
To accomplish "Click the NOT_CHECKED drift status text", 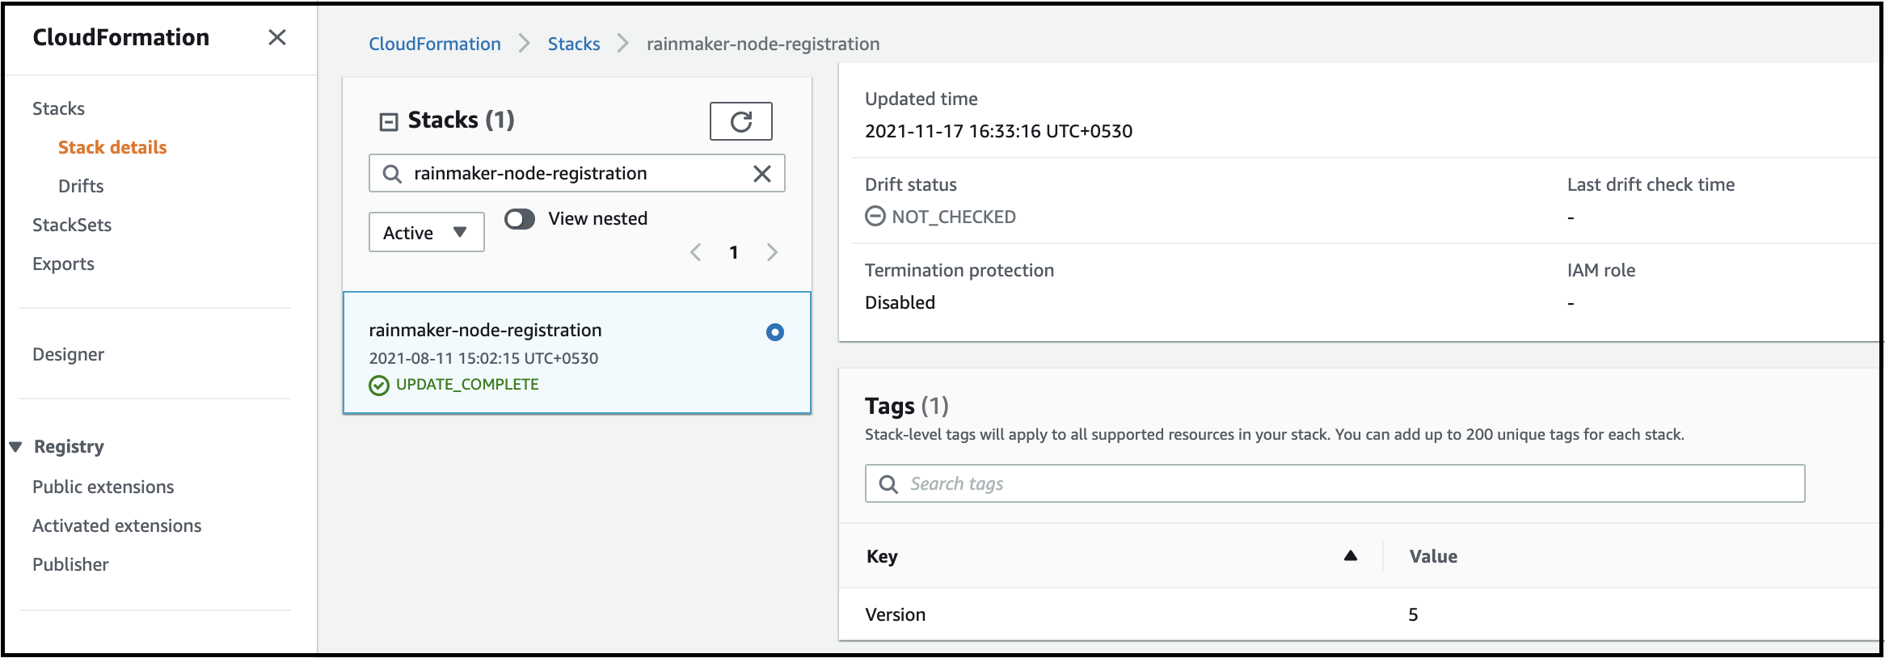I will coord(954,217).
